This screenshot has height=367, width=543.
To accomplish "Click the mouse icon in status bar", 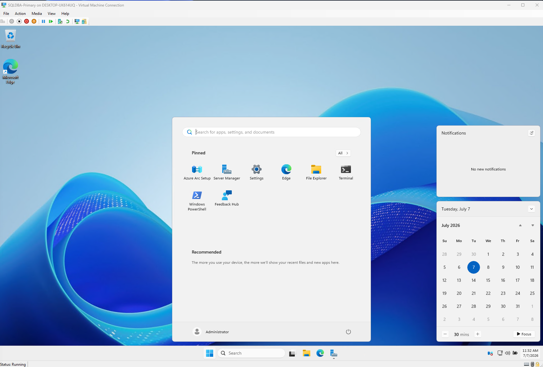I will tap(532, 364).
